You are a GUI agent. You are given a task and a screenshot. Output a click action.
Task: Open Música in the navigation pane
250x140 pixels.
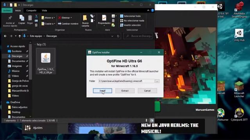pos(16,71)
